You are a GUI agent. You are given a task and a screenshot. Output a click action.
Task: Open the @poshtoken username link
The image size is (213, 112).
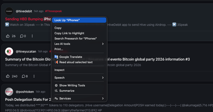point(25,92)
